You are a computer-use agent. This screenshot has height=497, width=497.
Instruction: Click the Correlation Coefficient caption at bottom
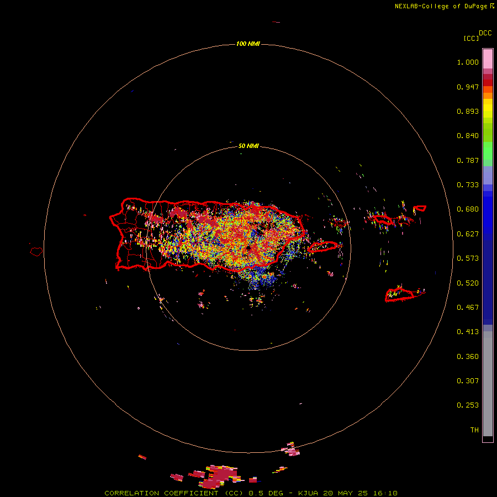(251, 493)
